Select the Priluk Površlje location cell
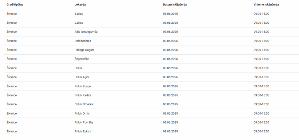The image size is (299, 140). 84,122
